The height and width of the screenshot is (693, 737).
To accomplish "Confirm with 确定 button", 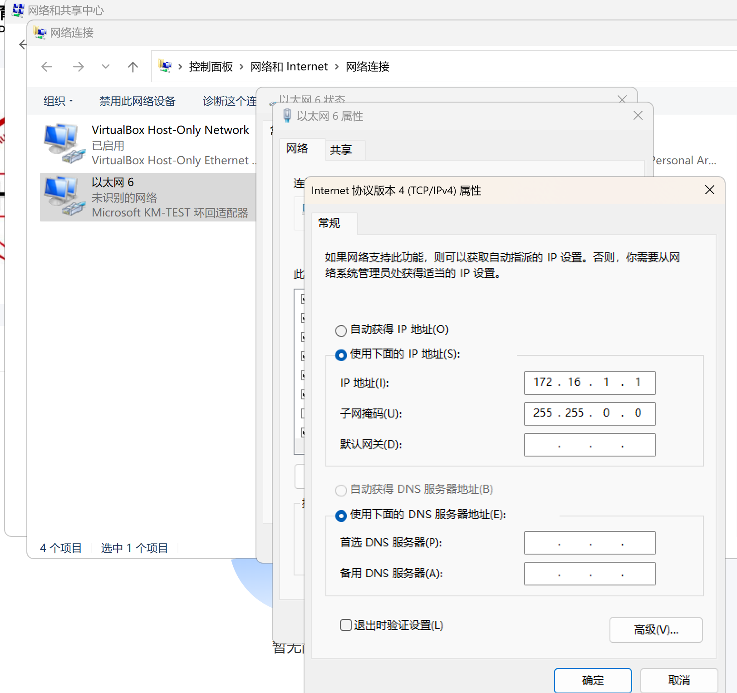I will 593,680.
